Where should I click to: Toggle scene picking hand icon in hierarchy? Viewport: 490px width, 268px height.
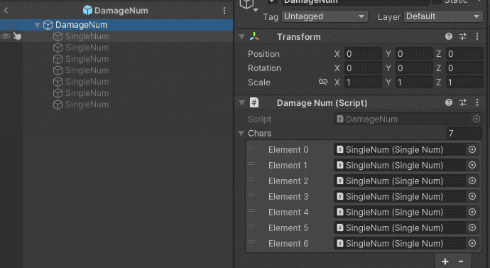pyautogui.click(x=17, y=36)
